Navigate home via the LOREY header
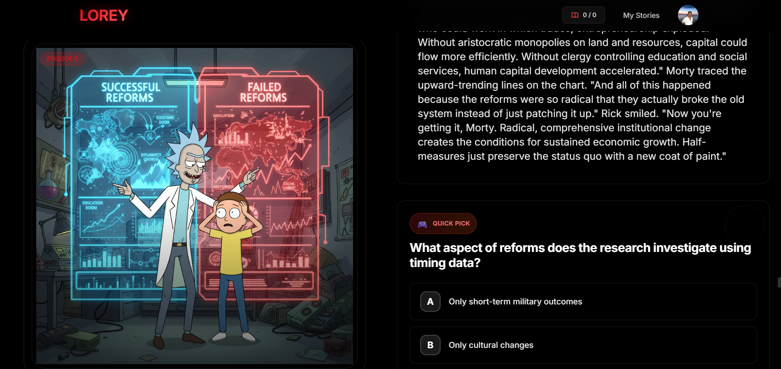 click(103, 15)
